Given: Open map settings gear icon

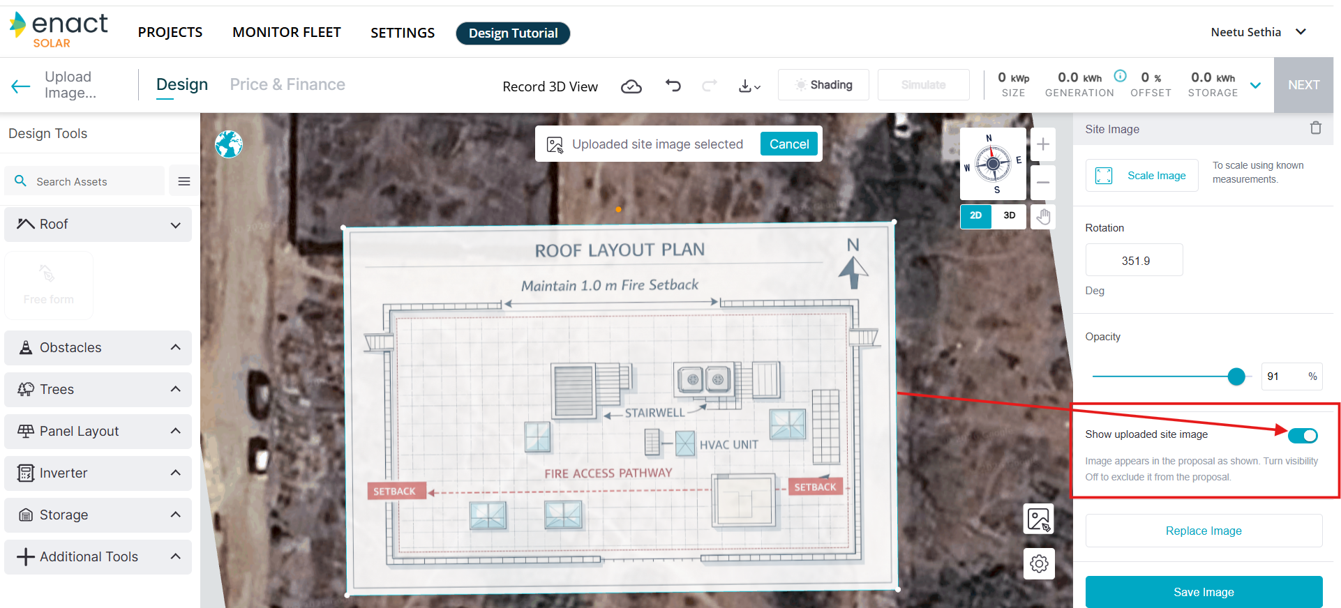Looking at the screenshot, I should (x=1038, y=563).
